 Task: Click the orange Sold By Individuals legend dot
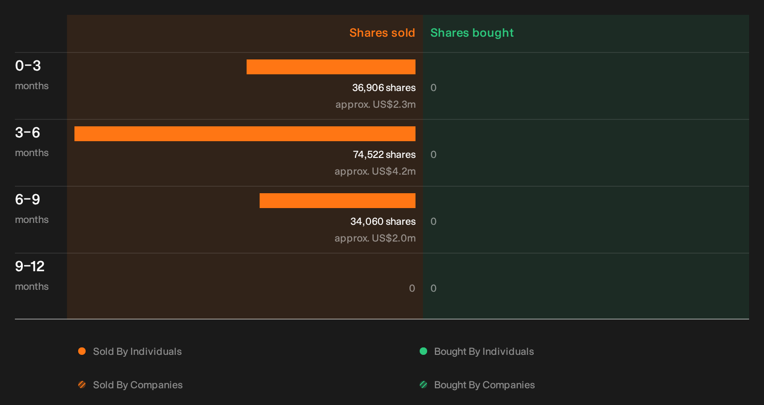pyautogui.click(x=82, y=351)
